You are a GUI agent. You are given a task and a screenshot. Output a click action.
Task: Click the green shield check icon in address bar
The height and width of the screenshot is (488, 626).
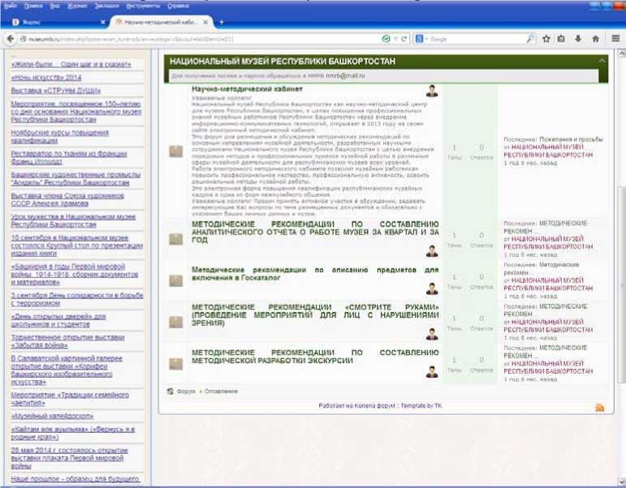(386, 39)
